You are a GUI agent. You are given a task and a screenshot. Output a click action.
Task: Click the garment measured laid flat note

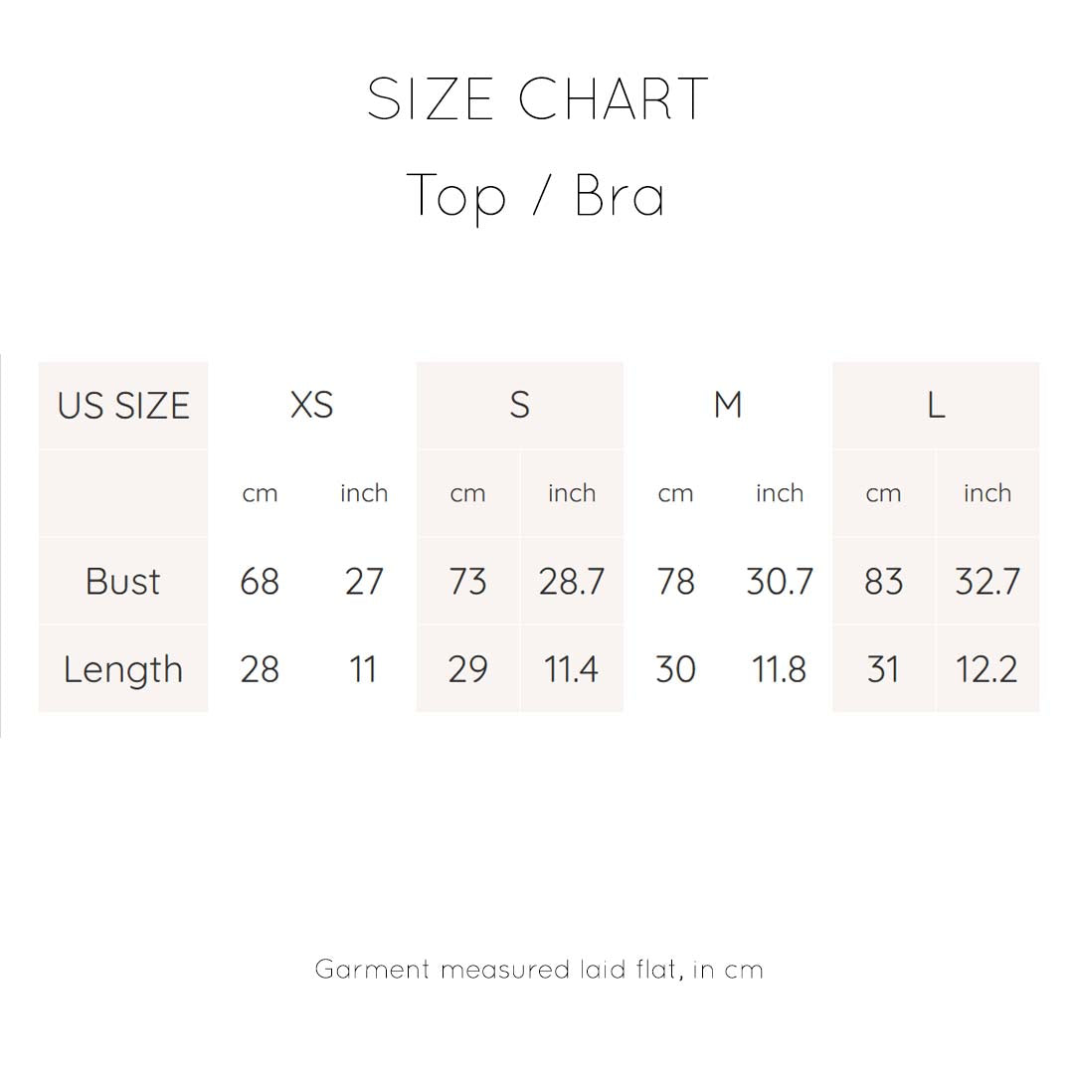click(539, 969)
